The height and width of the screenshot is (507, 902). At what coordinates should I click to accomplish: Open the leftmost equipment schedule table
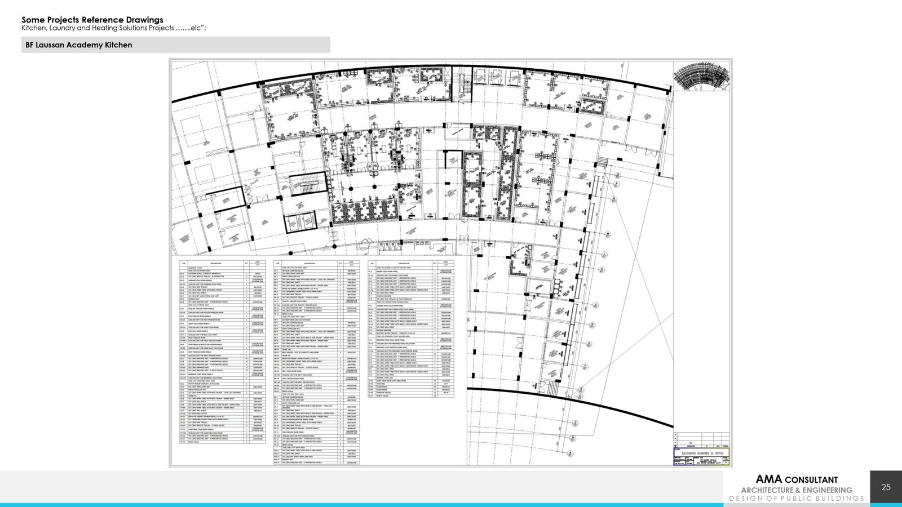[222, 352]
